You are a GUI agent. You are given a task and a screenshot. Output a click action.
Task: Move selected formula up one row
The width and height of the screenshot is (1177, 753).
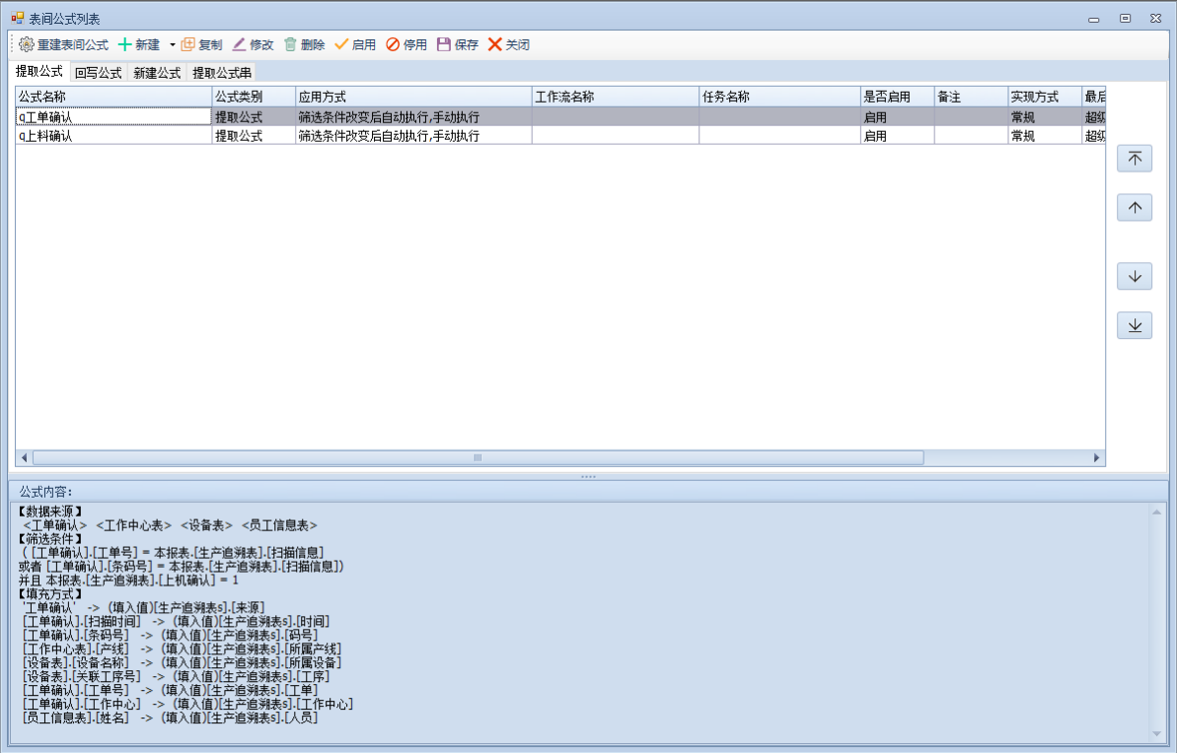pos(1135,207)
